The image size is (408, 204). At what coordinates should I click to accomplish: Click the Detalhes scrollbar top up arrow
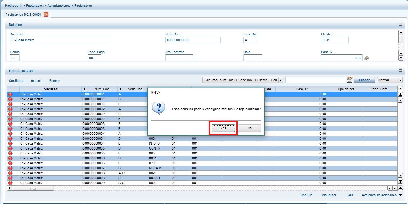coord(401,33)
